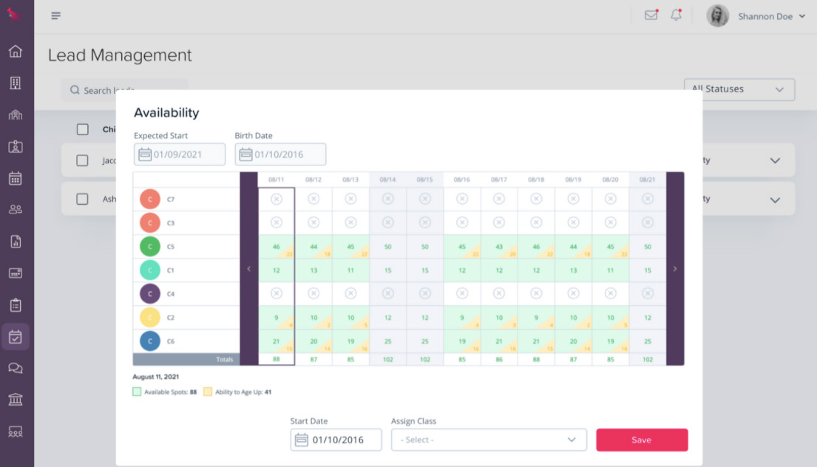Open the calendar icon in the sidebar
Image resolution: width=817 pixels, height=467 pixels.
[x=16, y=177]
